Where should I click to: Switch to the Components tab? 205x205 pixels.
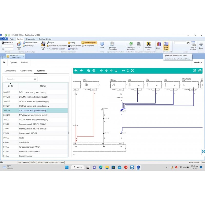(10, 71)
